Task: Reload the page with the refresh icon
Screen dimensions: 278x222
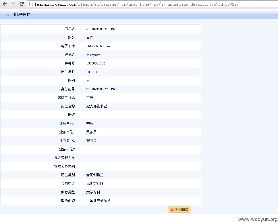Action: point(22,4)
